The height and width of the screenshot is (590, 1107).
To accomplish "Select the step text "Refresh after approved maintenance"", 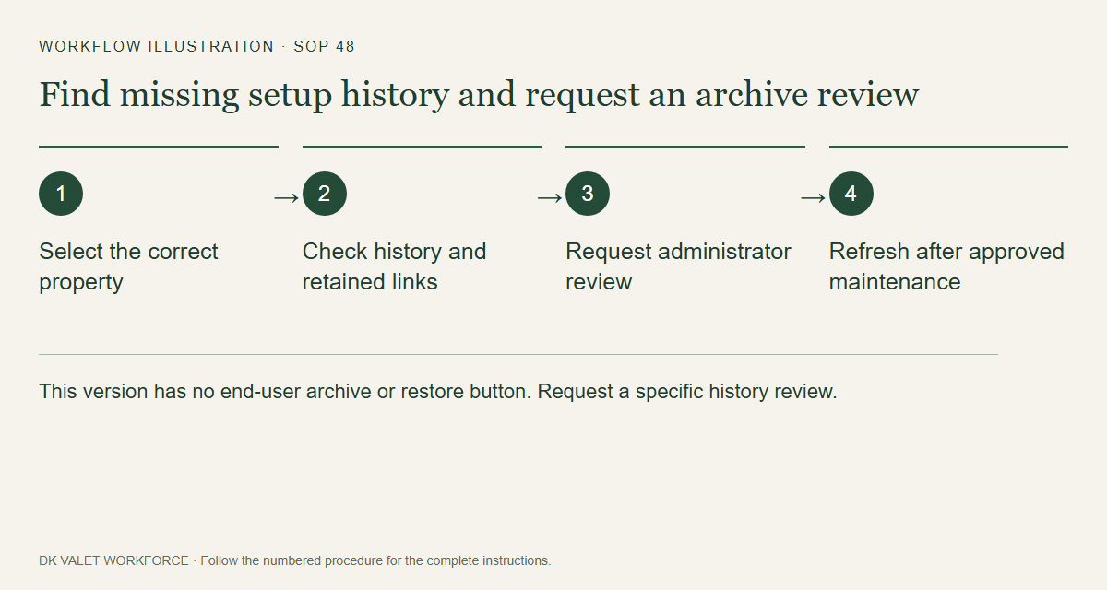I will click(x=946, y=266).
